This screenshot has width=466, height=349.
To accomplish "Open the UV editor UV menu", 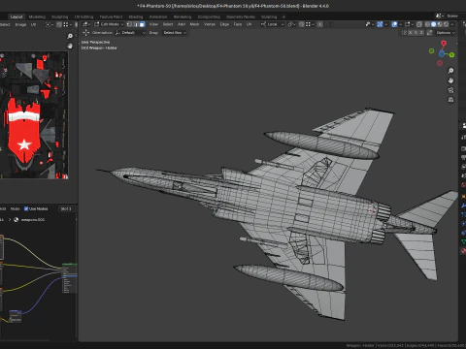I will (x=33, y=24).
